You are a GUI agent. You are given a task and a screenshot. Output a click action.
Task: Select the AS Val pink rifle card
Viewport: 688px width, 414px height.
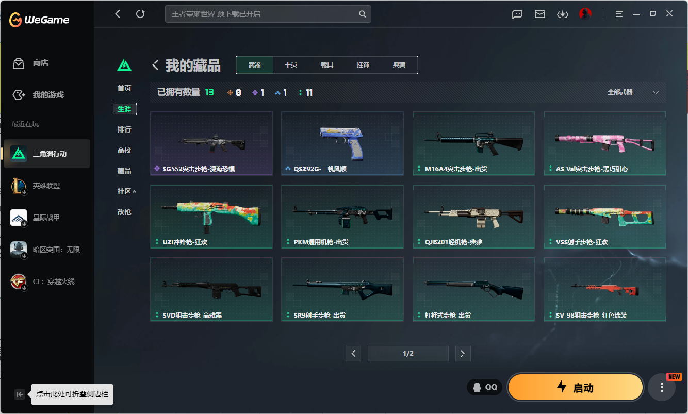coord(604,143)
